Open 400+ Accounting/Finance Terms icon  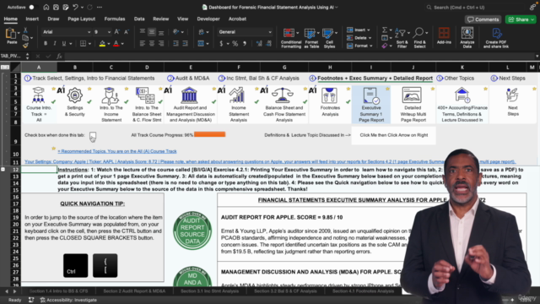coord(462,95)
